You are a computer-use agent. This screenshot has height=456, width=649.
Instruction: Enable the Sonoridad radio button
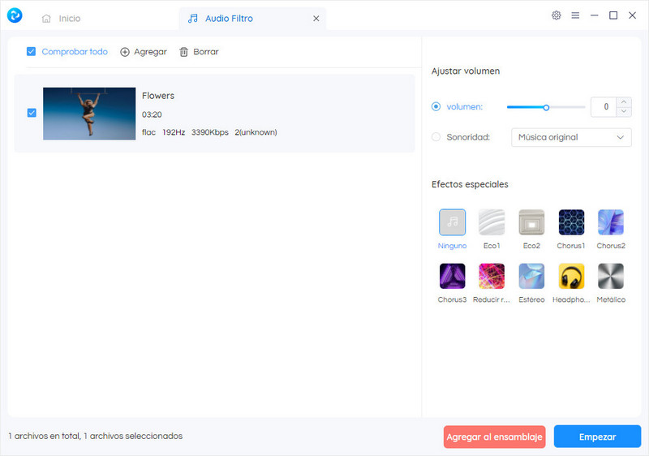436,137
